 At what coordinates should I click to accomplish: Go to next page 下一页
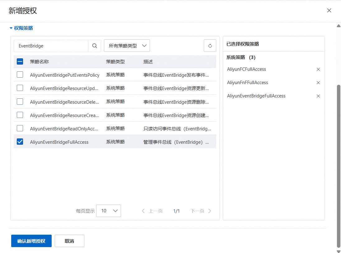[x=201, y=211]
